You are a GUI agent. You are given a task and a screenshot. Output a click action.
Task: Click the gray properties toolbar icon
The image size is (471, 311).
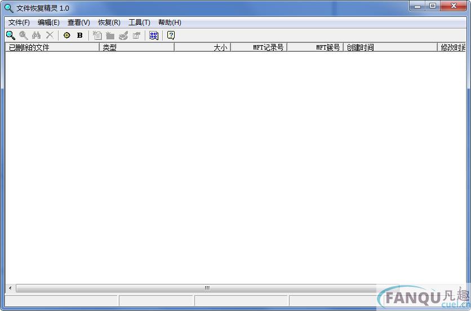point(136,35)
